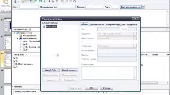Screen dimensions: 170x95
Task: Click the remote list horizontal scrollbar thumb
Action: pyautogui.click(x=149, y=83)
